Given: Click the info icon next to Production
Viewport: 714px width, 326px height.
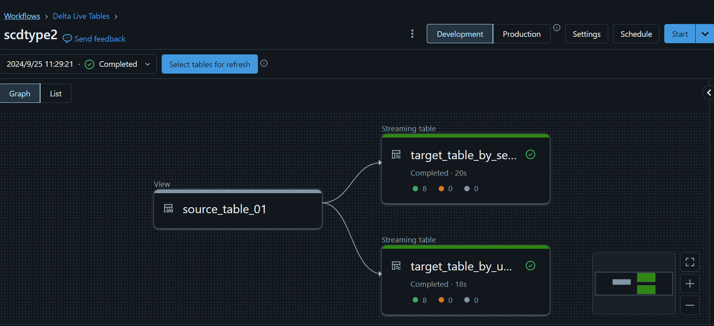Looking at the screenshot, I should tap(557, 28).
